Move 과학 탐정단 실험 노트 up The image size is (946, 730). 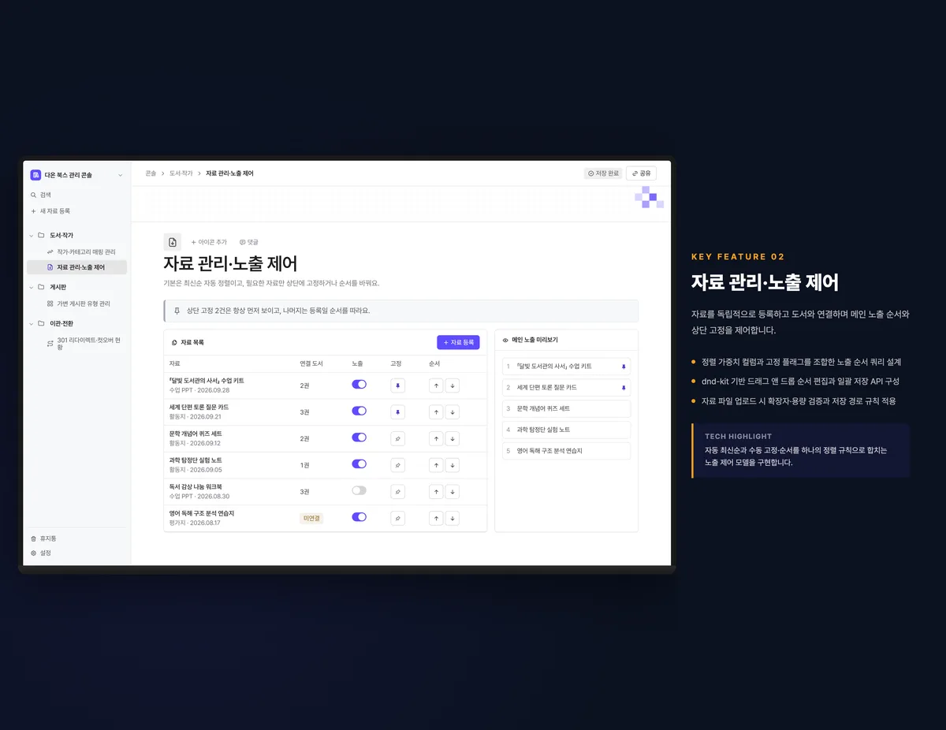tap(436, 465)
